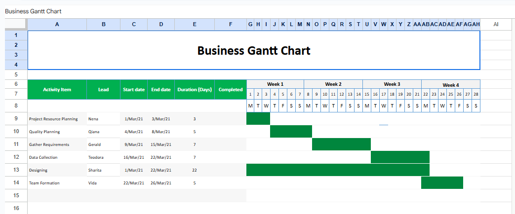This screenshot has width=515, height=214.
Task: Select the Duration (Days) header cell
Action: [x=194, y=90]
